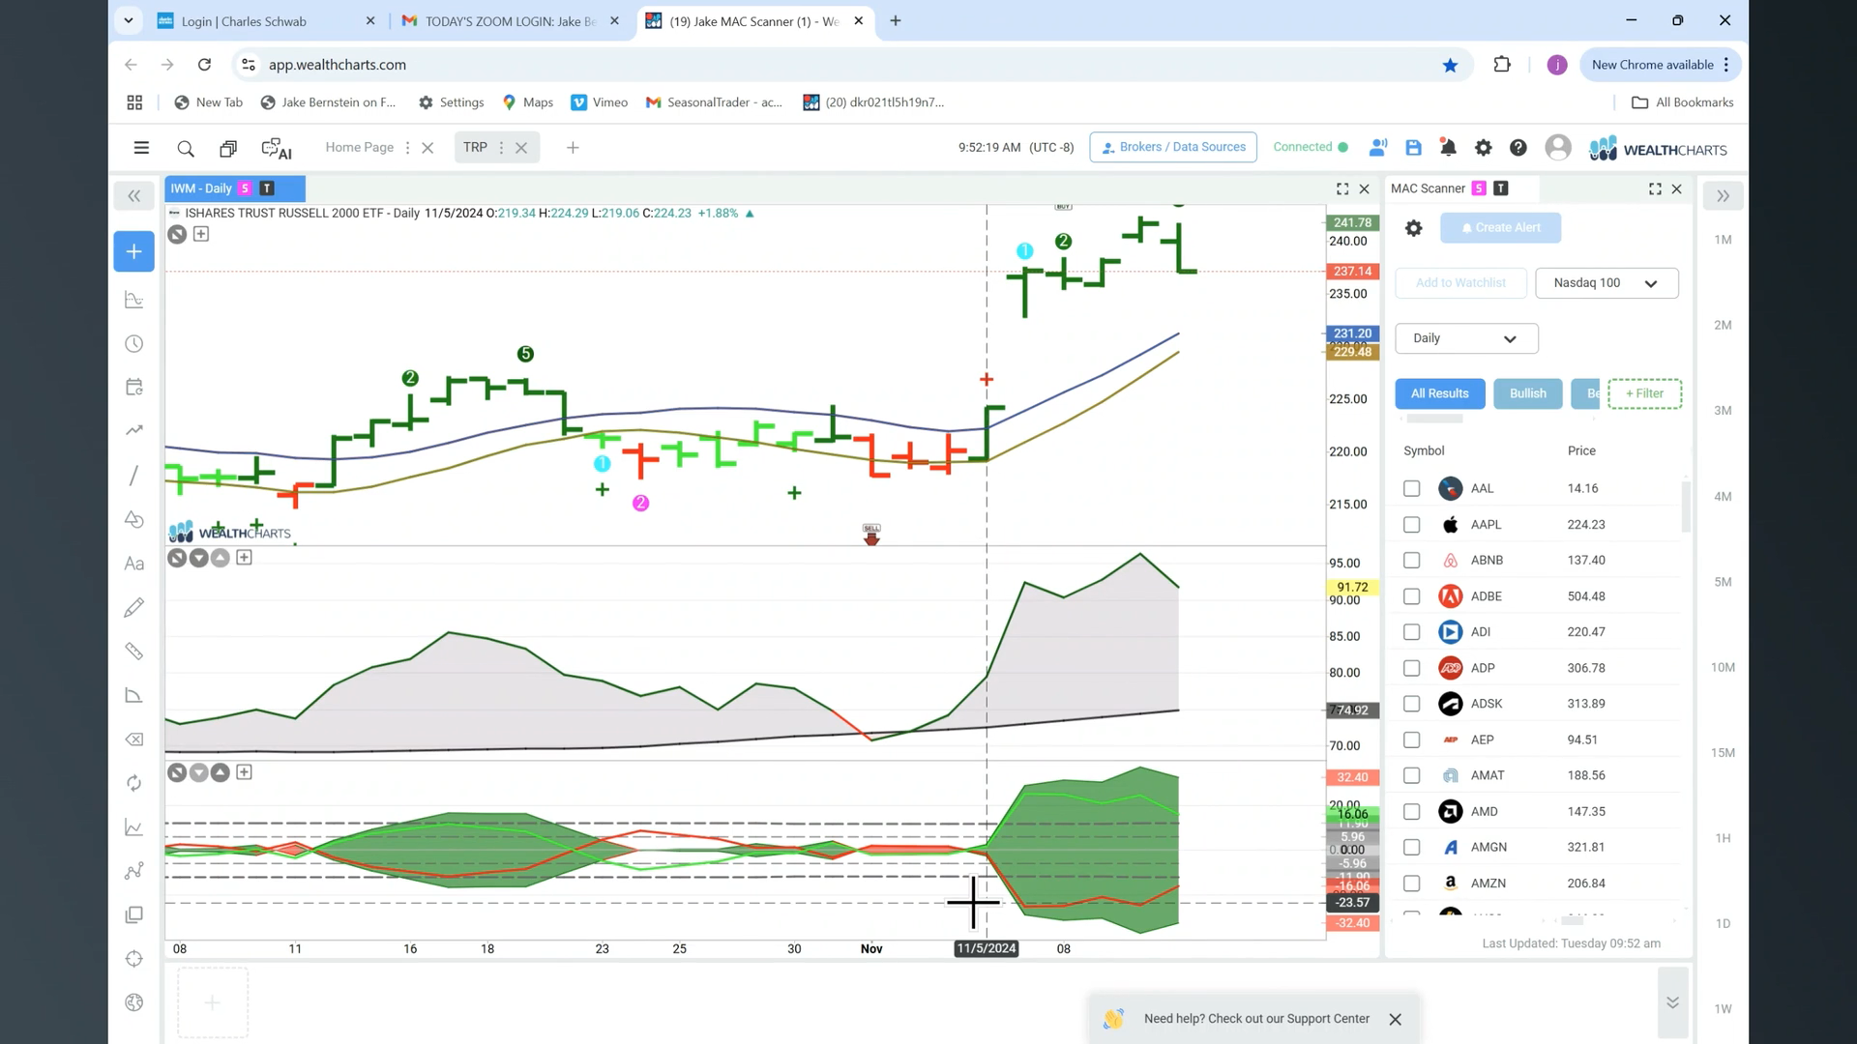Switch to the Home Page workspace tab

click(x=359, y=147)
